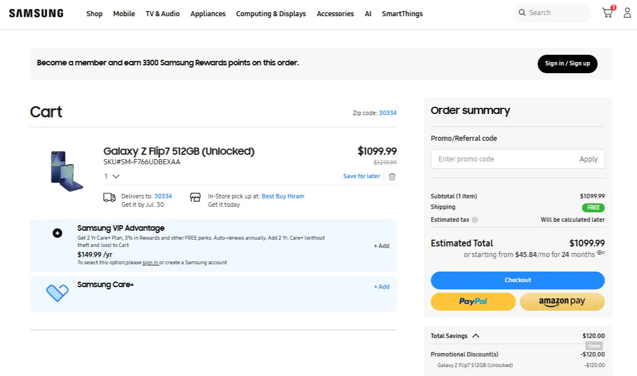Click the Delivers to 30334 link

[x=163, y=196]
